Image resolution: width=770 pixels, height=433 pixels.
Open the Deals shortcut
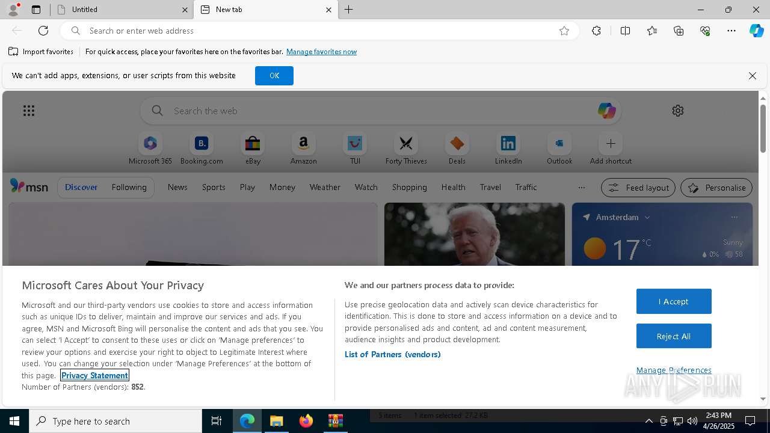[457, 149]
